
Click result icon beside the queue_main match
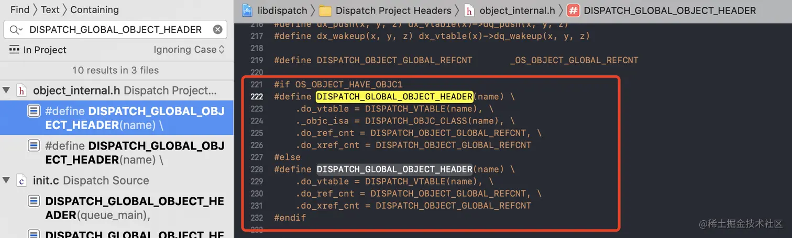click(34, 201)
